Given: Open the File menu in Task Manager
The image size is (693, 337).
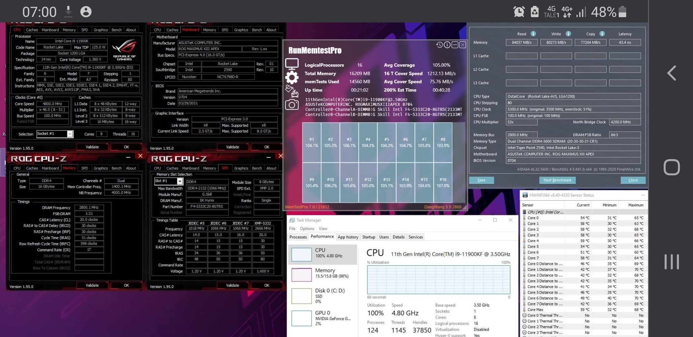Looking at the screenshot, I should [x=292, y=228].
